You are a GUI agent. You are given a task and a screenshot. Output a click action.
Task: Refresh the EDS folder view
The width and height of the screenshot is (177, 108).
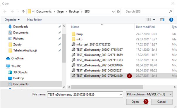[x=118, y=11]
